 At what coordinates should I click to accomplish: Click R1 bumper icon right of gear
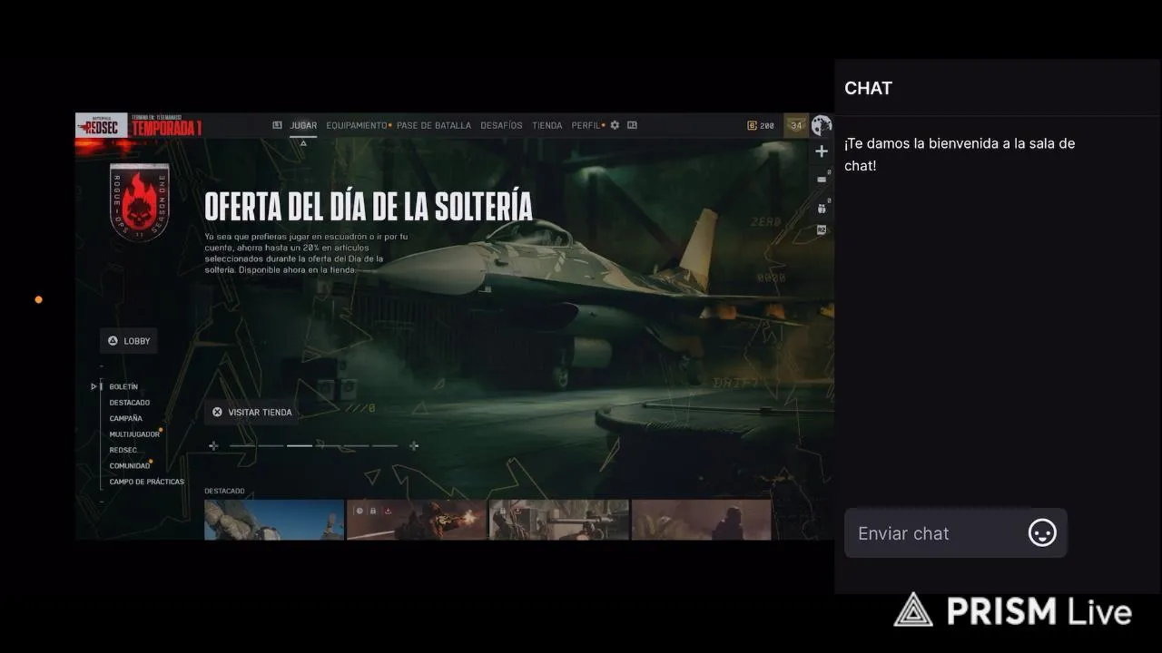click(632, 125)
